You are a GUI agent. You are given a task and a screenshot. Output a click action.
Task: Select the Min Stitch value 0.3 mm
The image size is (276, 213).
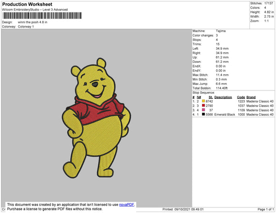coord(221,79)
